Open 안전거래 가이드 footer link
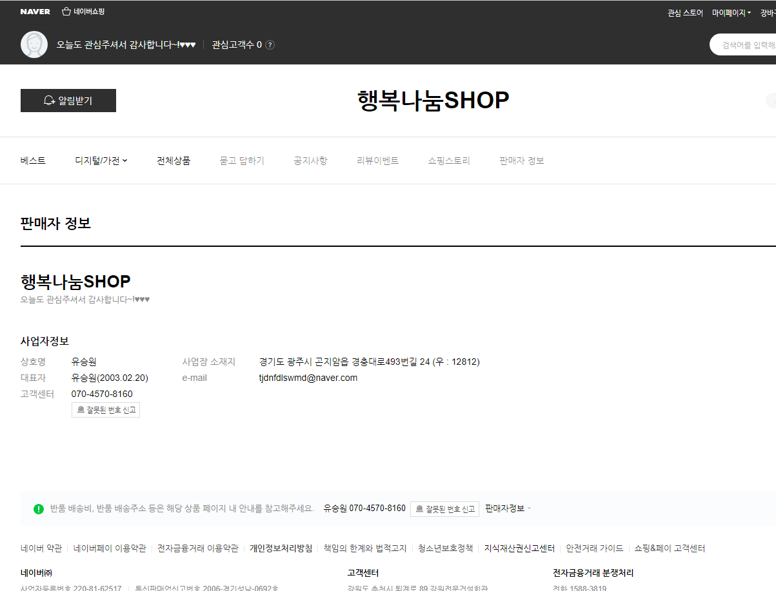Viewport: 776px width, 591px height. pyautogui.click(x=595, y=548)
